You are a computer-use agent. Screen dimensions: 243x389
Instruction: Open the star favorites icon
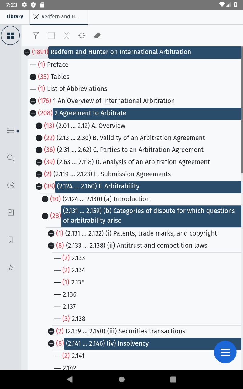(11, 267)
